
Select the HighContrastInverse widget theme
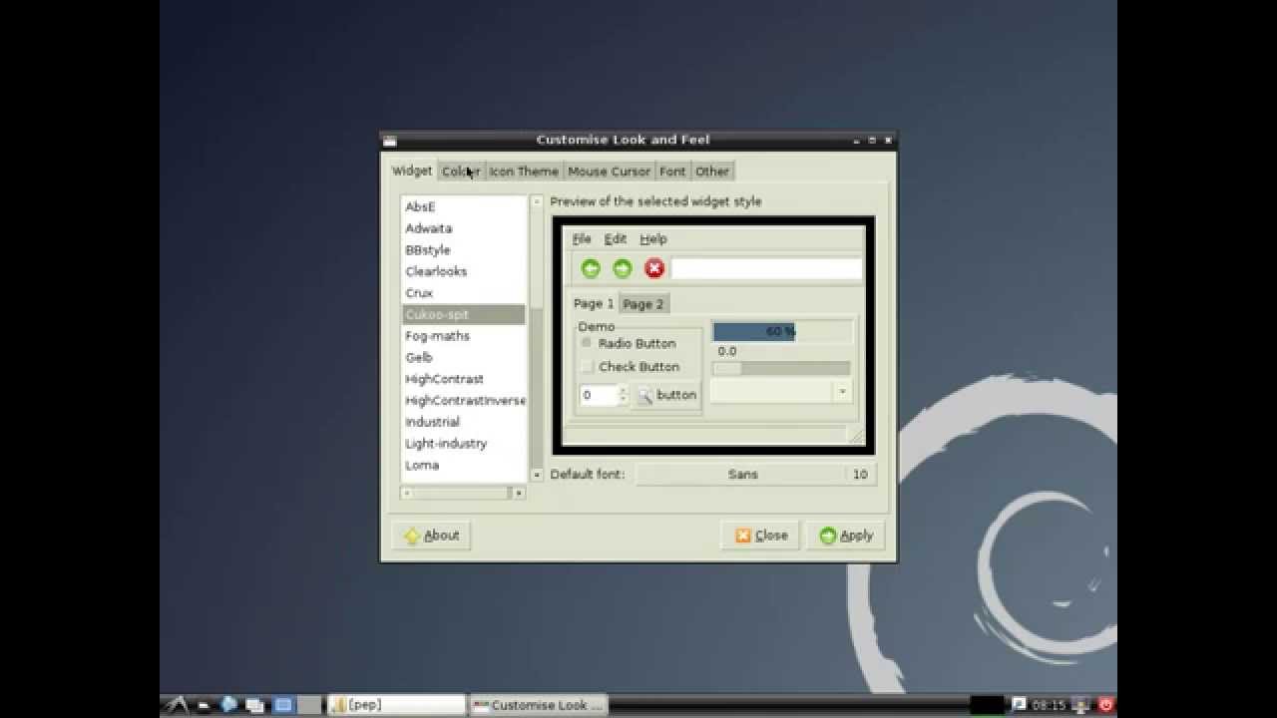point(464,401)
